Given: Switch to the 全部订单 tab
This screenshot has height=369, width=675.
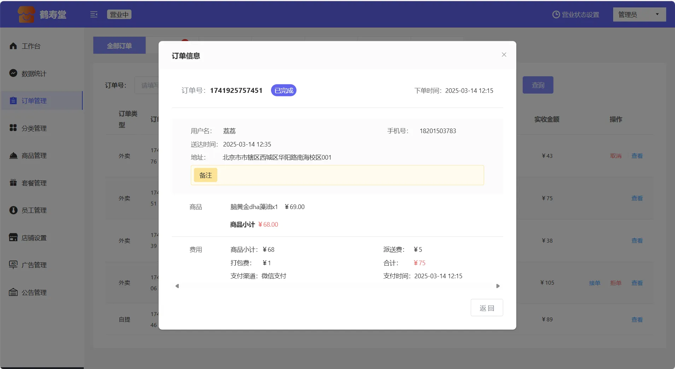Looking at the screenshot, I should pos(119,46).
